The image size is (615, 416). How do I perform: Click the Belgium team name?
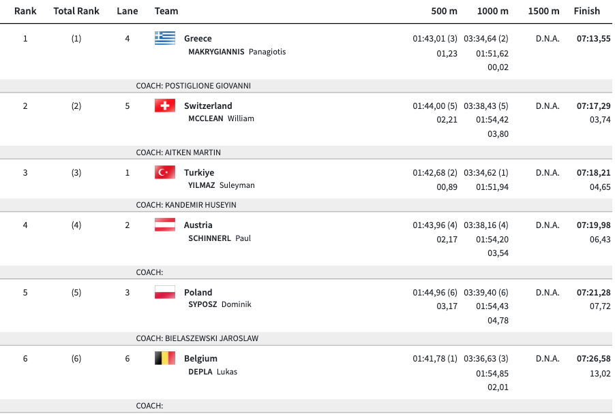pyautogui.click(x=200, y=359)
